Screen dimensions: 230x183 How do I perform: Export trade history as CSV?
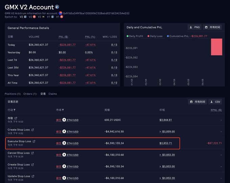click(215, 102)
